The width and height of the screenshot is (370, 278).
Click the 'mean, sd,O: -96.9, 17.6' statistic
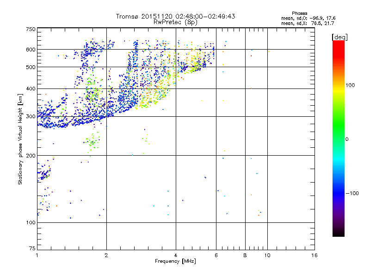tap(308, 18)
